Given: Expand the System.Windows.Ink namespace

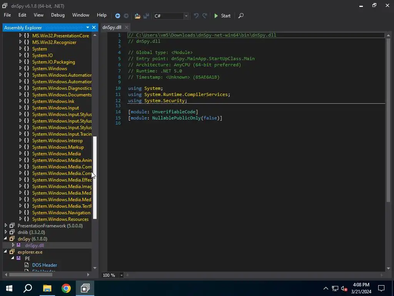Looking at the screenshot, I should click(20, 101).
